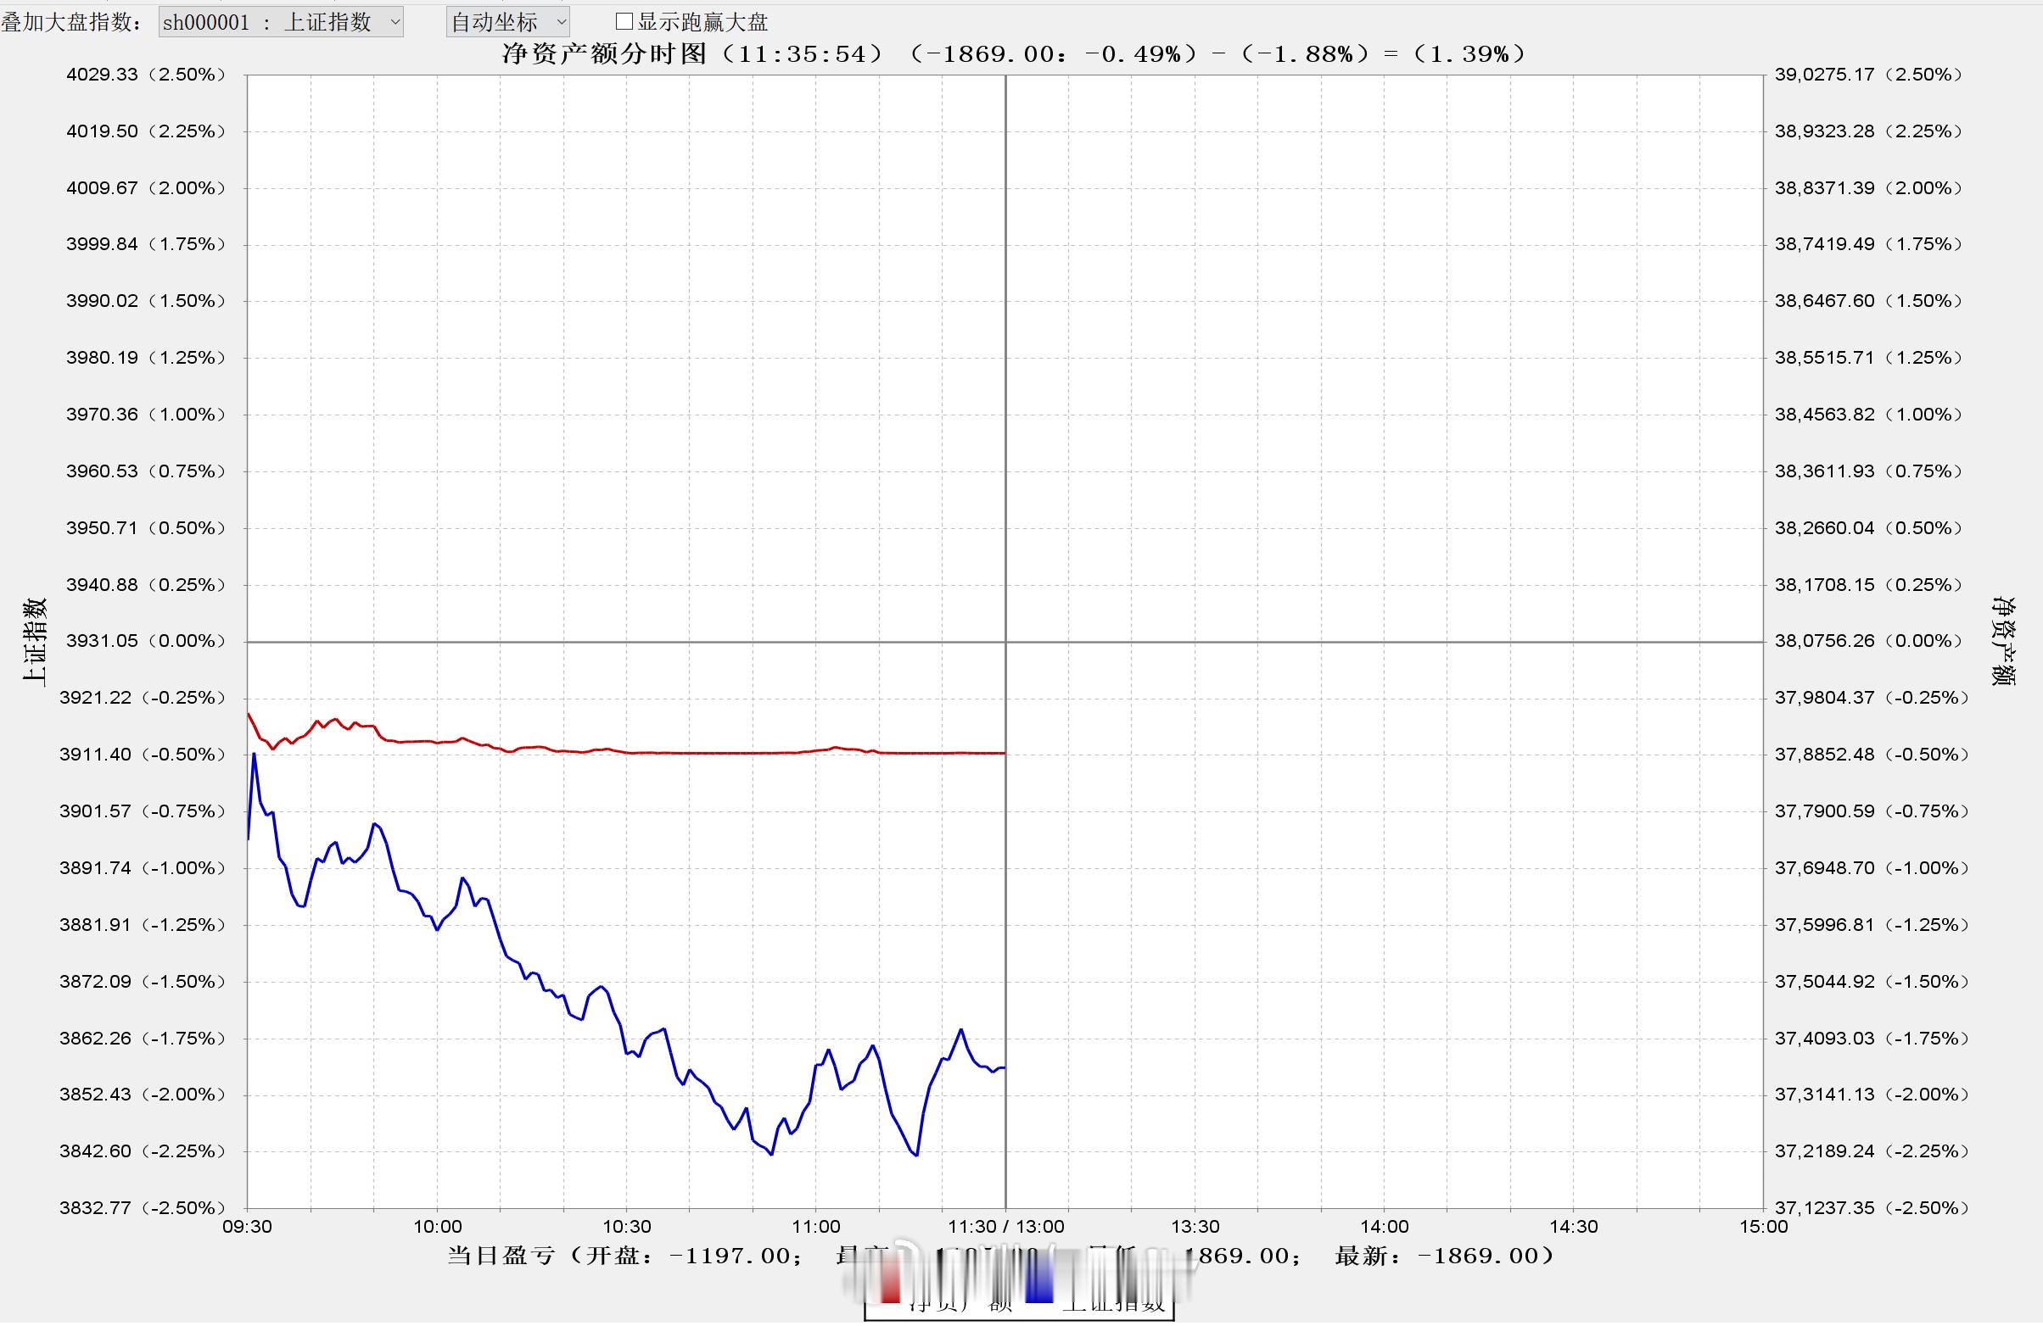Click the 14:30 time axis label
This screenshot has height=1326, width=2043.
(1574, 1228)
